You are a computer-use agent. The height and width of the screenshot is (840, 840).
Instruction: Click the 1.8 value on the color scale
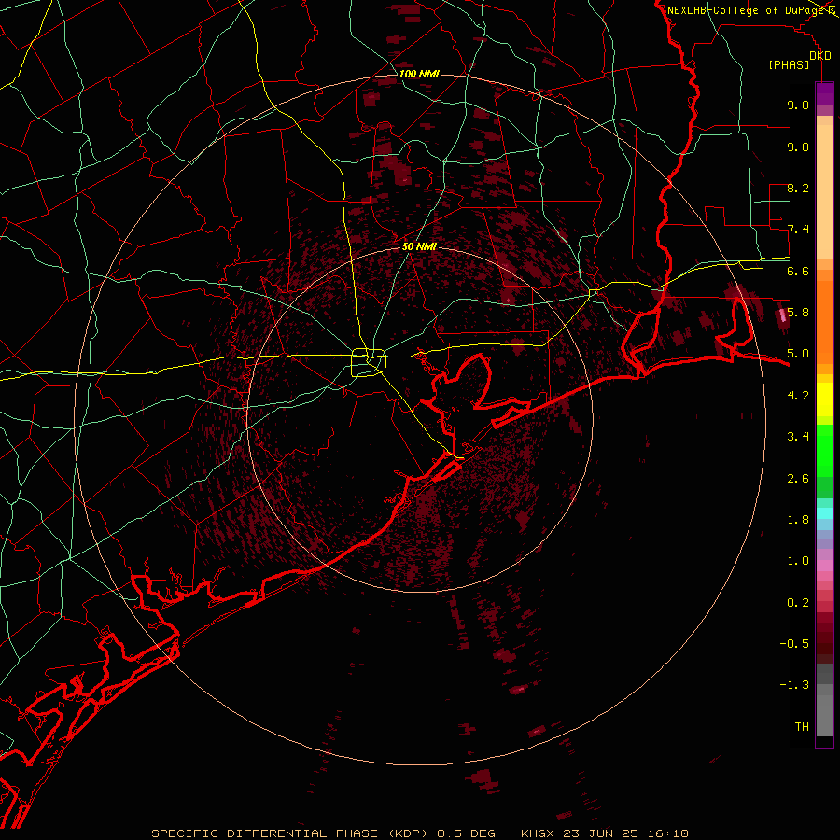pyautogui.click(x=798, y=520)
